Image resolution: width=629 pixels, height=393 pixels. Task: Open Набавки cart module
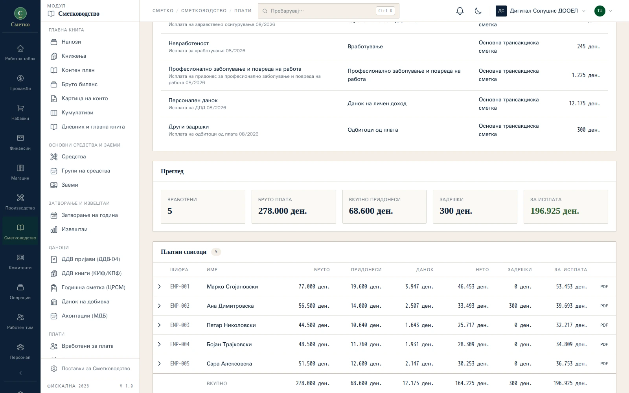pos(20,112)
